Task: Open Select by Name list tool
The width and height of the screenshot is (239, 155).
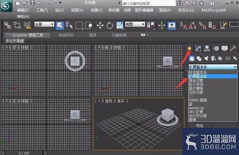Action: pyautogui.click(x=69, y=25)
